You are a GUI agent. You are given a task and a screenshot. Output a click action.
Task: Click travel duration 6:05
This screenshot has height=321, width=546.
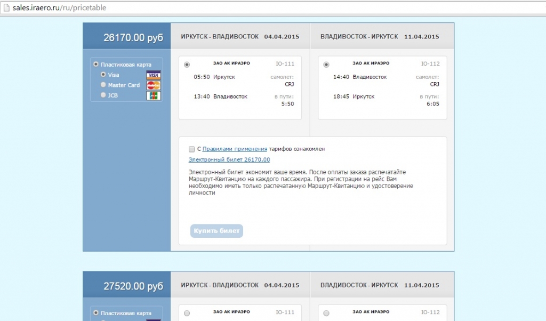[433, 104]
